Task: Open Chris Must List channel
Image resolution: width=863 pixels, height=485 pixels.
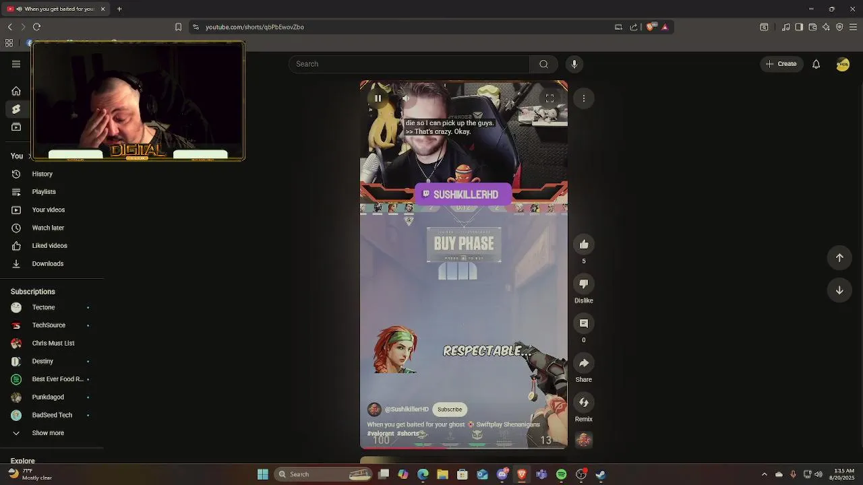Action: pos(52,344)
